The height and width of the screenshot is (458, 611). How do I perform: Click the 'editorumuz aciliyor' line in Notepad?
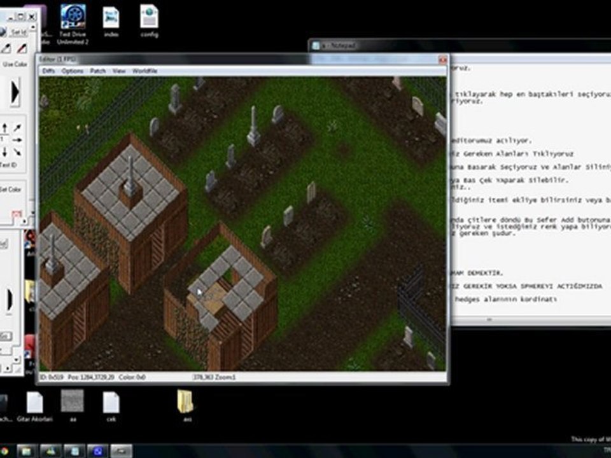tap(492, 140)
